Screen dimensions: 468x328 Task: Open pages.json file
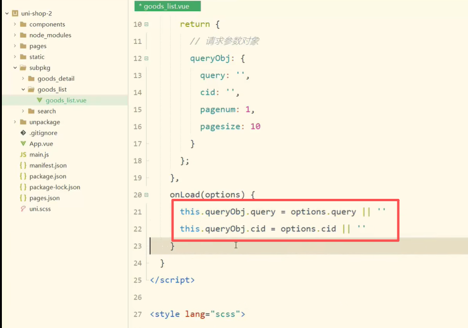point(44,198)
